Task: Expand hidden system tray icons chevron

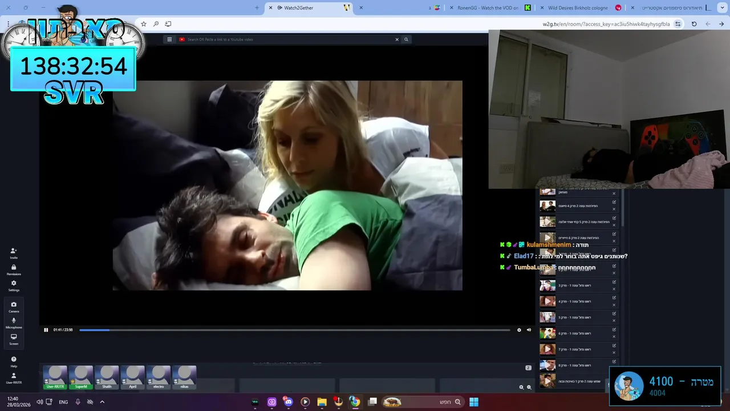Action: (102, 402)
